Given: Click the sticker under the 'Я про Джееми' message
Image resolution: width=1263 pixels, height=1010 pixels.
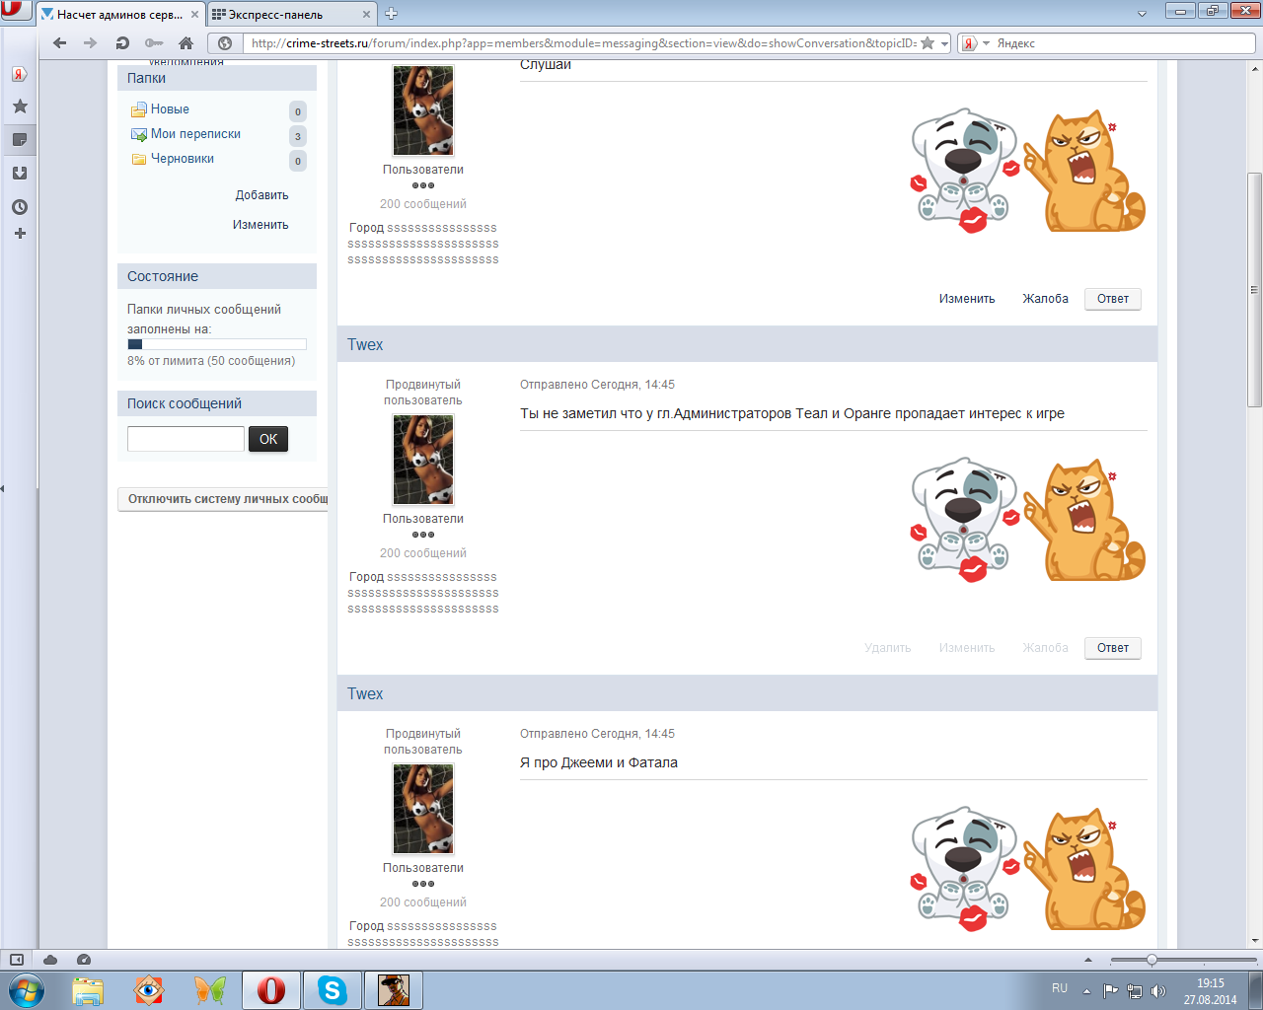Looking at the screenshot, I should [x=1027, y=871].
